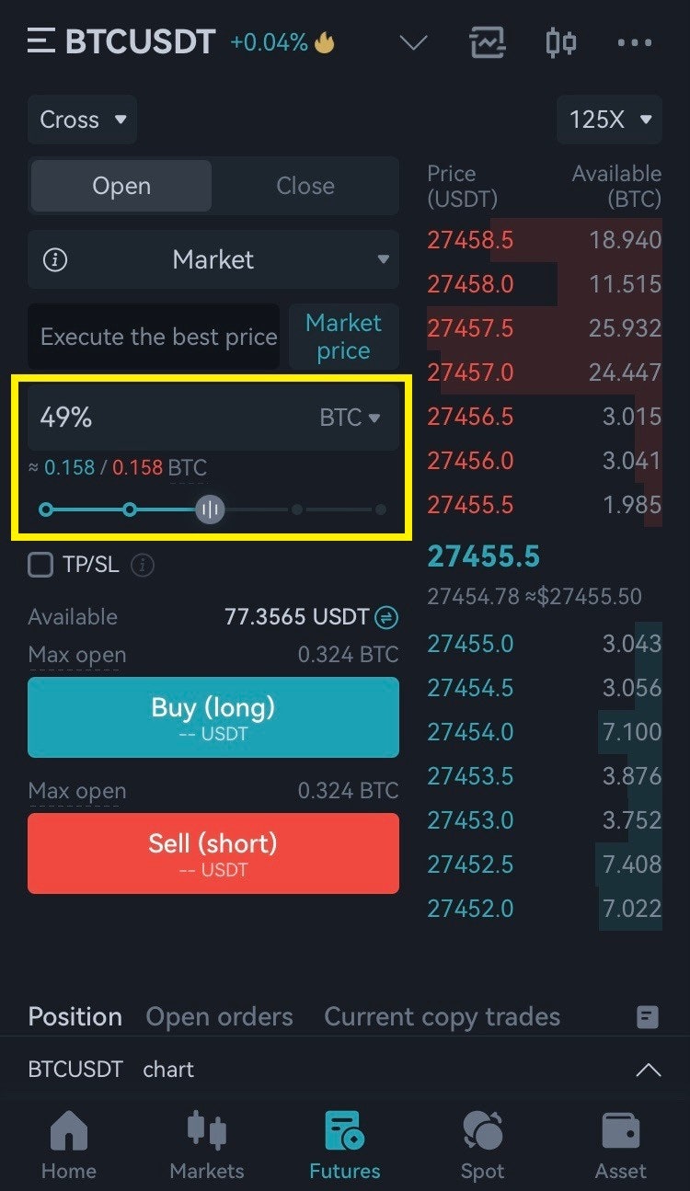Viewport: 690px width, 1191px height.
Task: Open the three-dot more options menu
Action: pyautogui.click(x=635, y=42)
